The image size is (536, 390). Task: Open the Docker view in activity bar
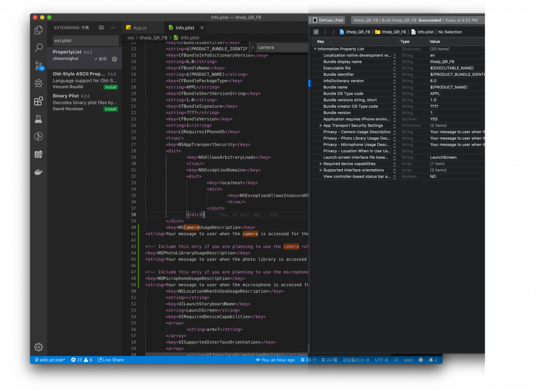[38, 172]
